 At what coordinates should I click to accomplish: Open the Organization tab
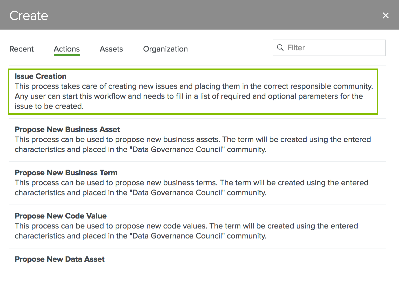165,49
